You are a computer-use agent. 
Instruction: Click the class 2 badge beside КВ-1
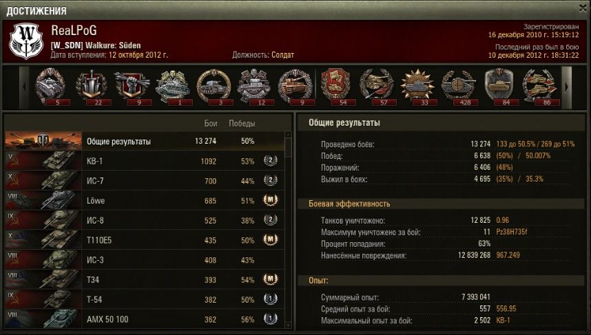coord(270,161)
